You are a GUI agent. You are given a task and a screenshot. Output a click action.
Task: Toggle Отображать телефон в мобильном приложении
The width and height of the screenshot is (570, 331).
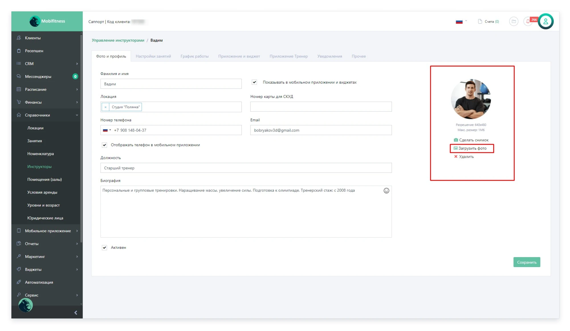(x=105, y=145)
